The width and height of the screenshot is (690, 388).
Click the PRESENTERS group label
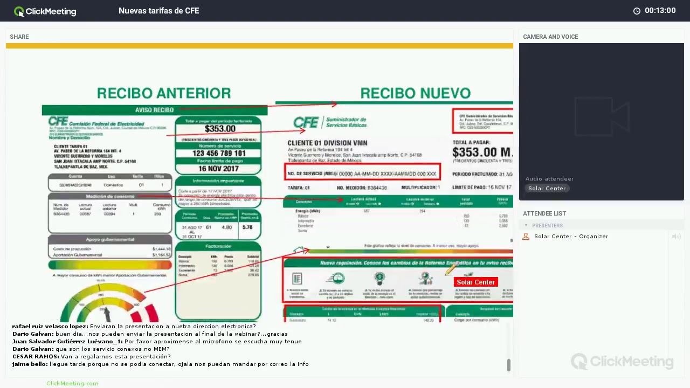547,226
